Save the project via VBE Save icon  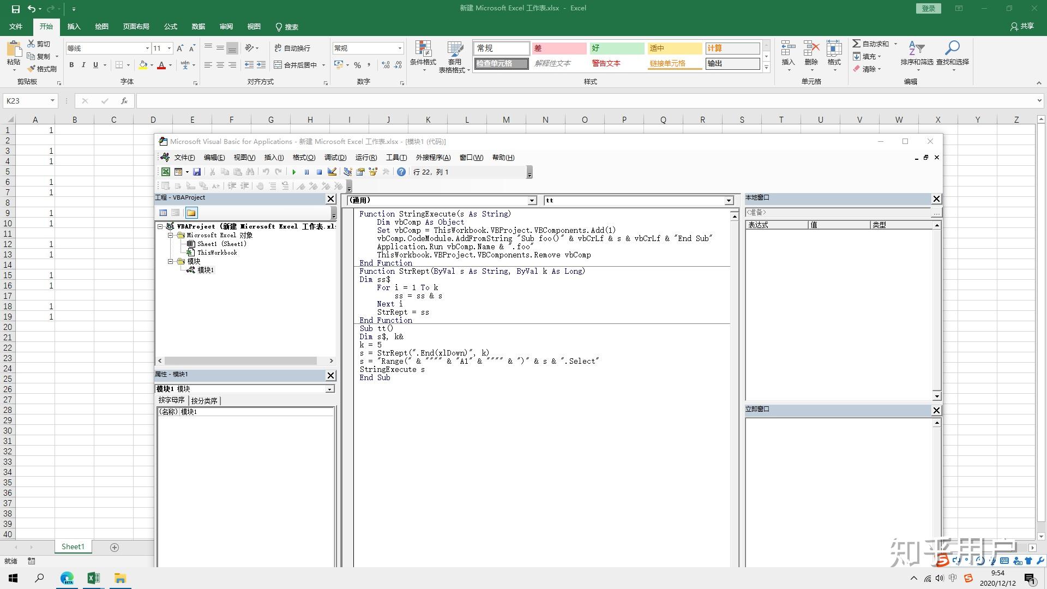(197, 172)
